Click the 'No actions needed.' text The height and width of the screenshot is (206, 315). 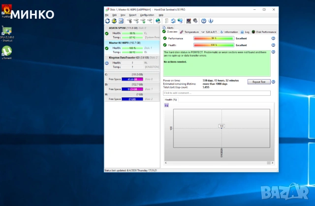[175, 62]
